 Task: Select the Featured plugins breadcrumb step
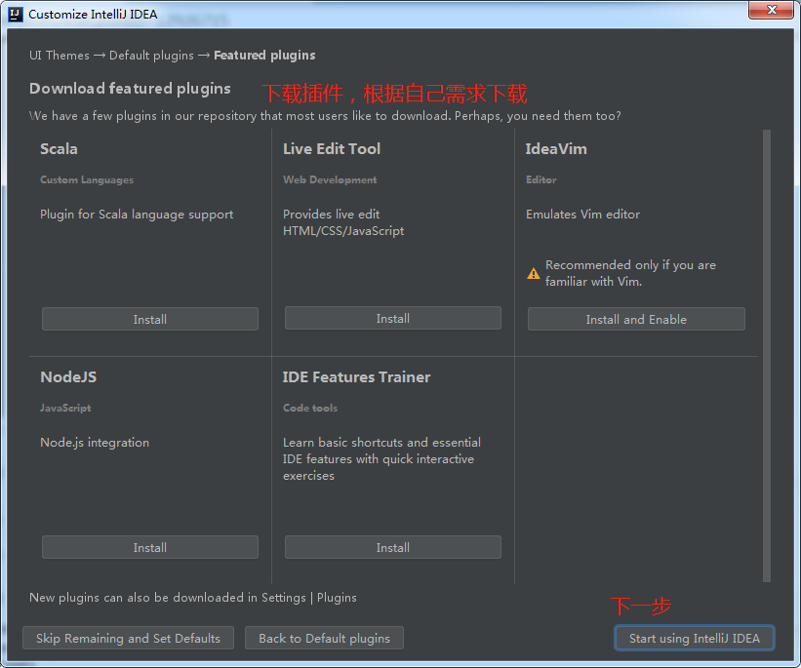(264, 56)
